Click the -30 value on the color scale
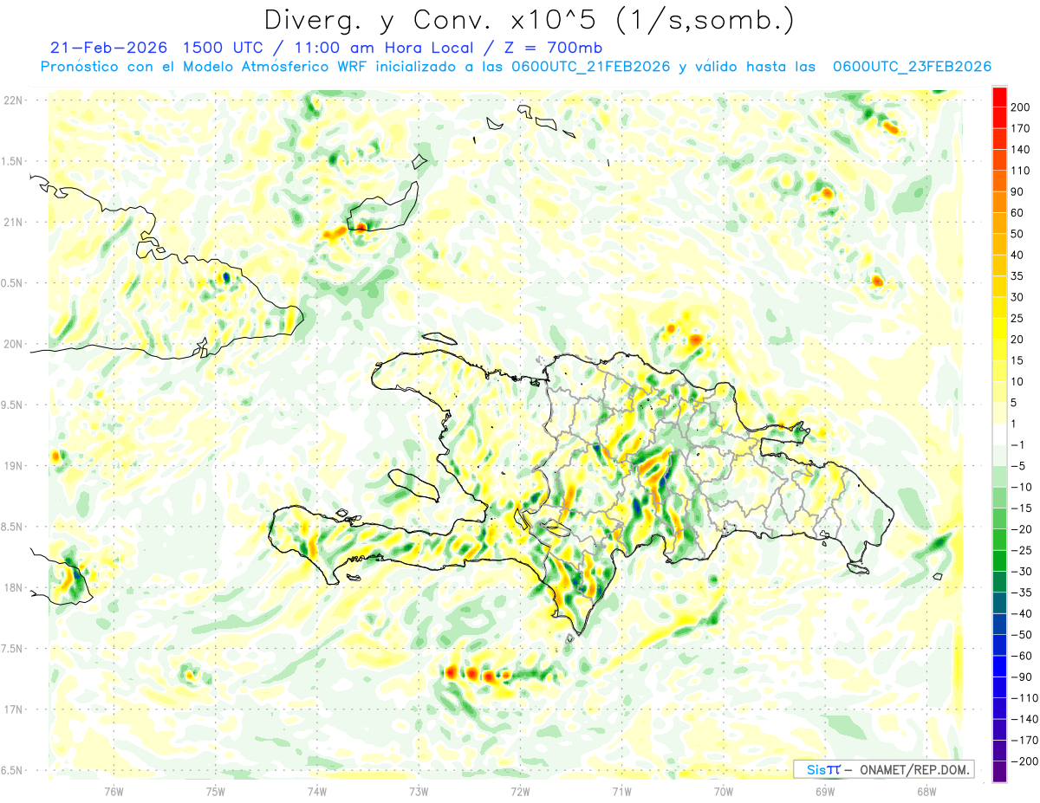 (1021, 571)
